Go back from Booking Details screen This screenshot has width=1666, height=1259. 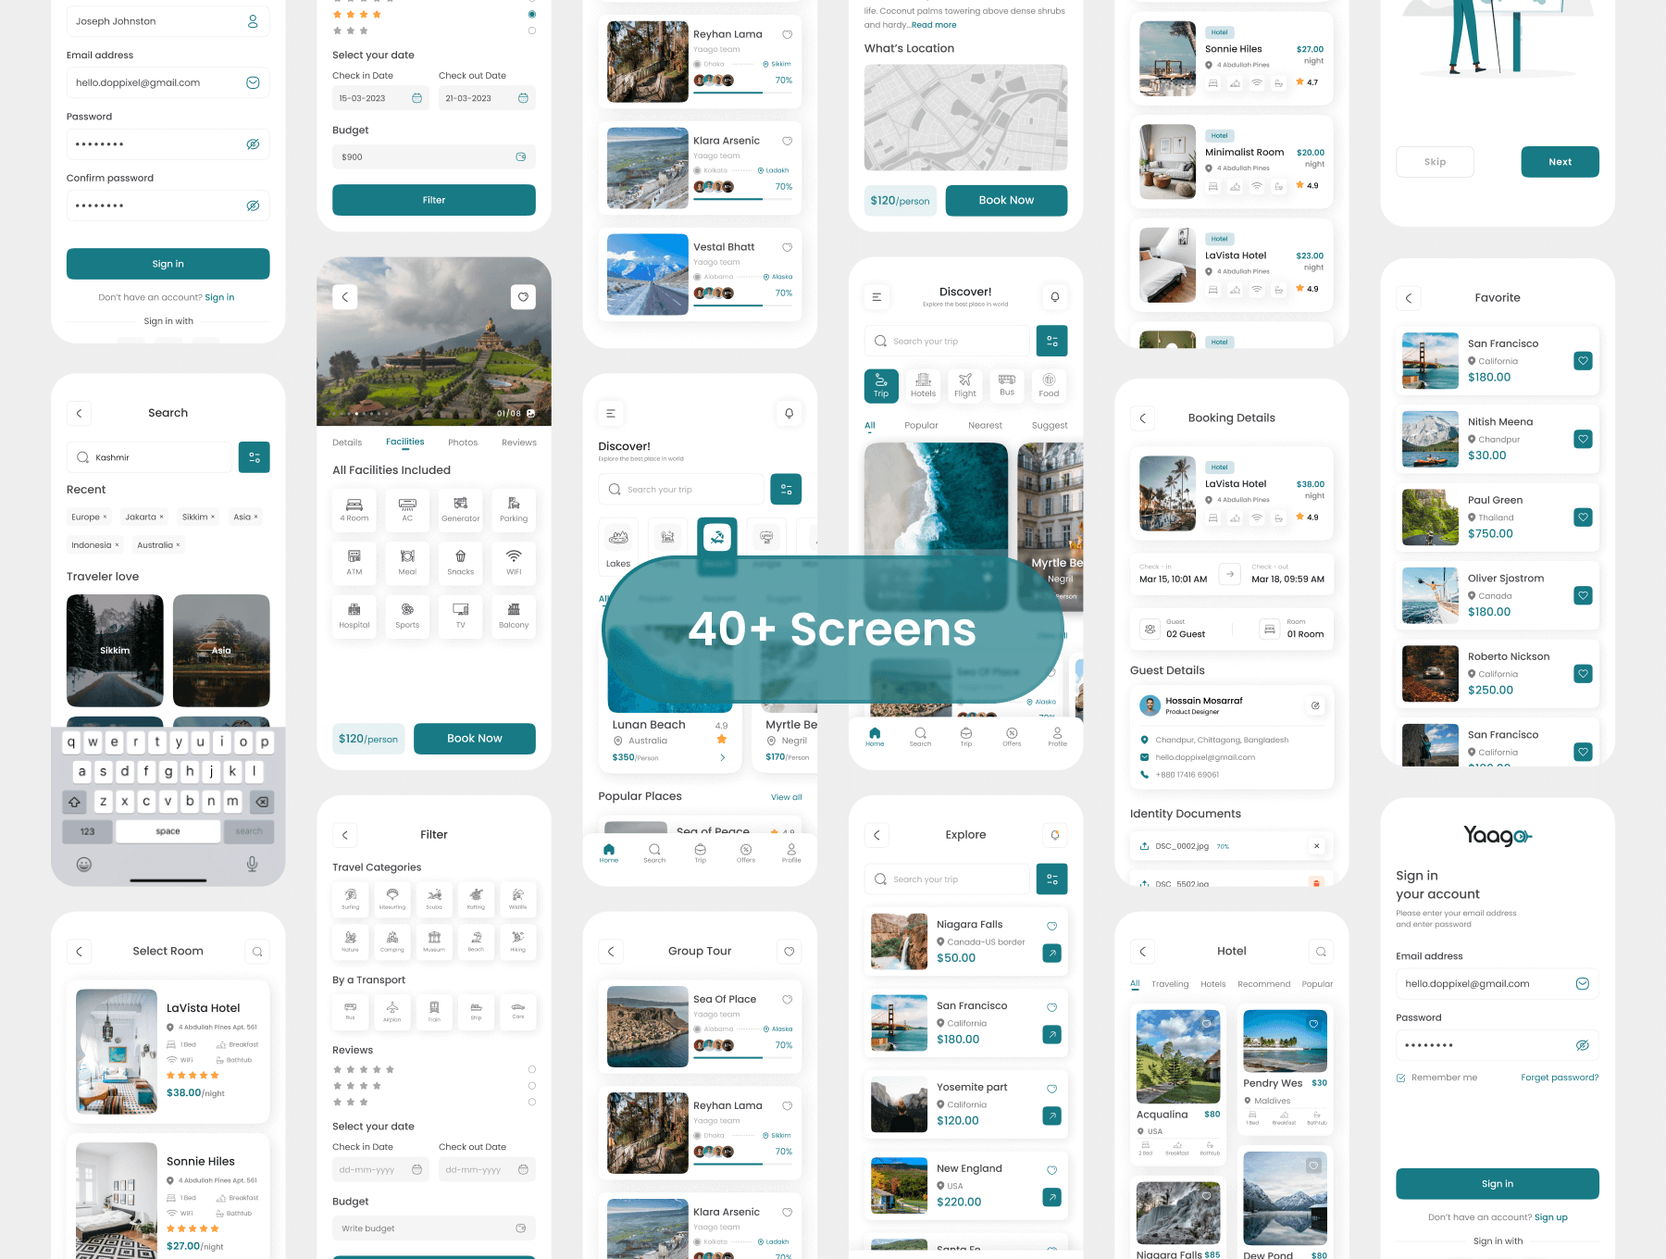point(1142,418)
